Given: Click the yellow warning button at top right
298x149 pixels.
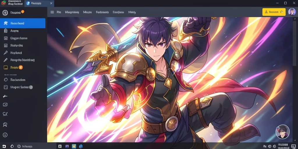Looking at the screenshot, I should point(274,12).
